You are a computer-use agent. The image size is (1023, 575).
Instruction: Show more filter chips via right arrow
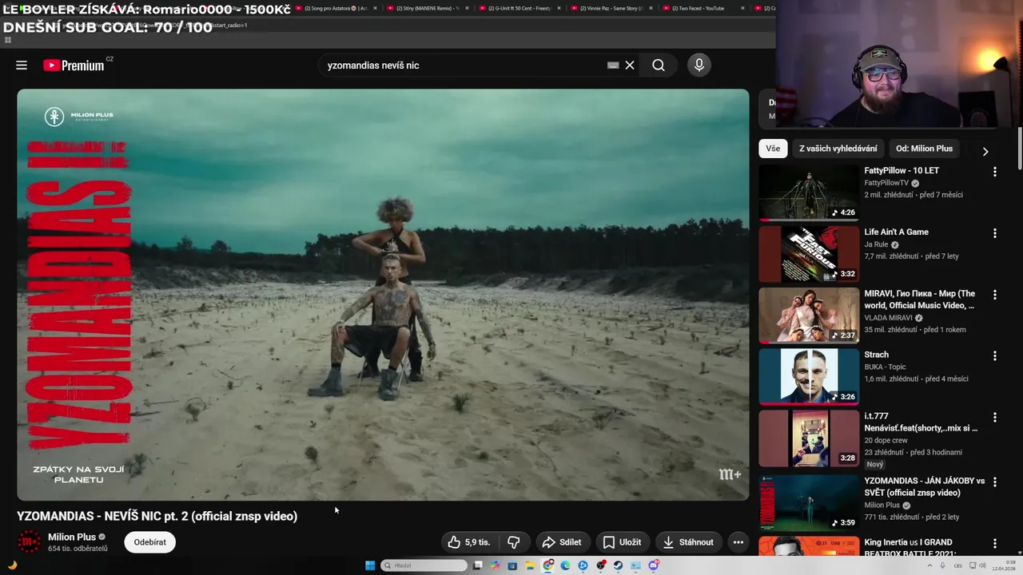[985, 151]
